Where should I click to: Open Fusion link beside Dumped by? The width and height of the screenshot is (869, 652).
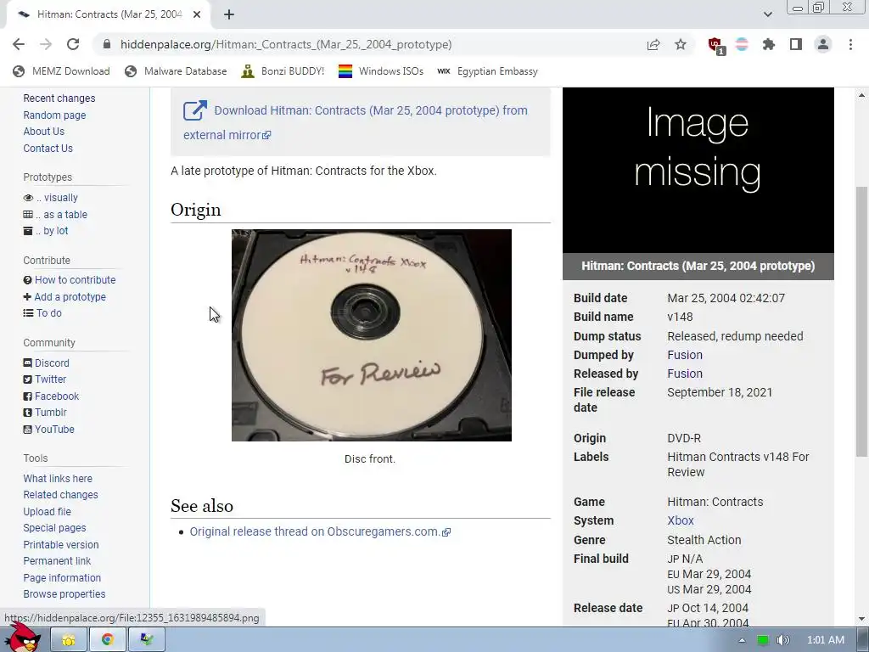(x=685, y=355)
